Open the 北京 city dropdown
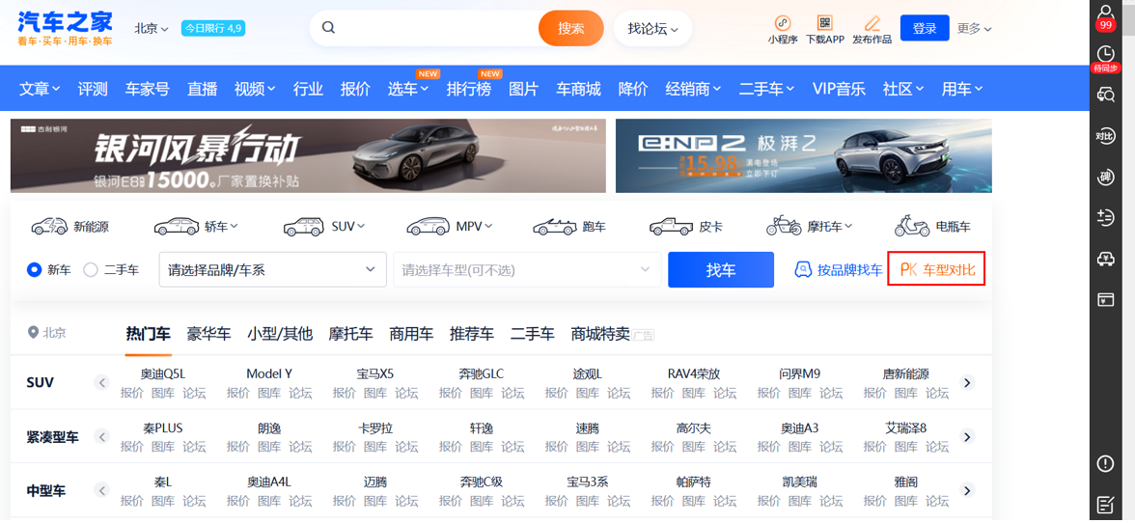1135x523 pixels. 152,28
